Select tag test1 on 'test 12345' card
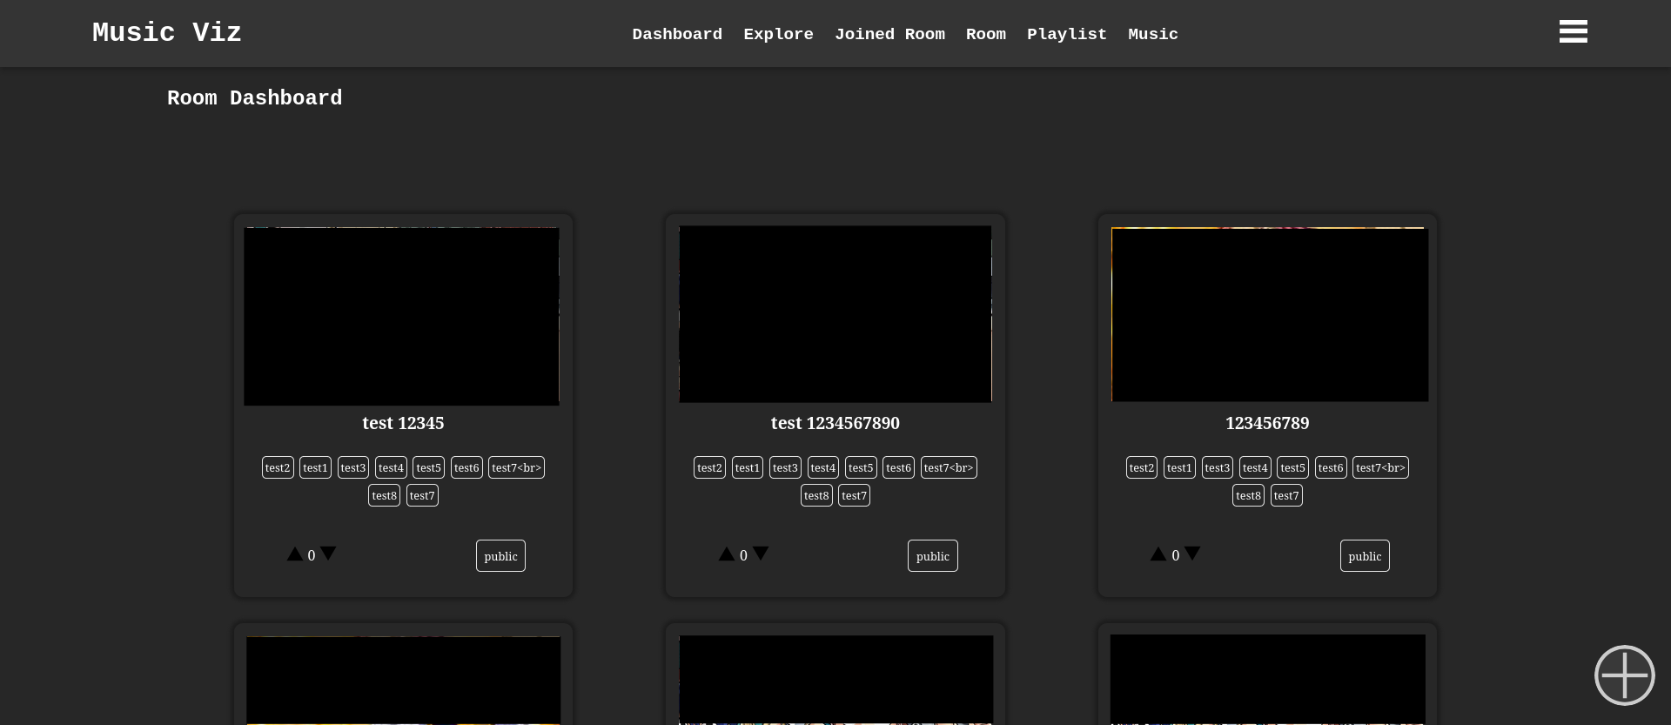This screenshot has height=725, width=1671. click(x=315, y=467)
